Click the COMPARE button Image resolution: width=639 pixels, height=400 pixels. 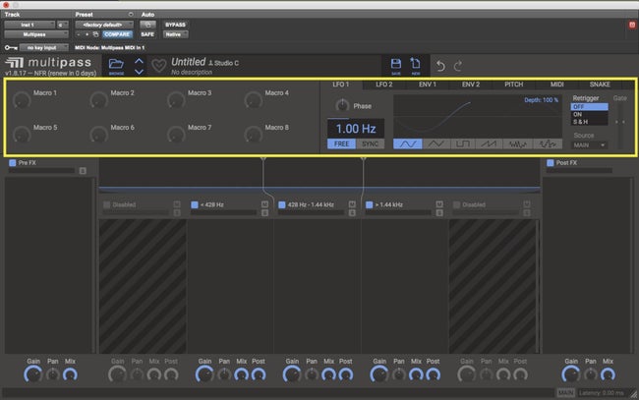[x=117, y=34]
